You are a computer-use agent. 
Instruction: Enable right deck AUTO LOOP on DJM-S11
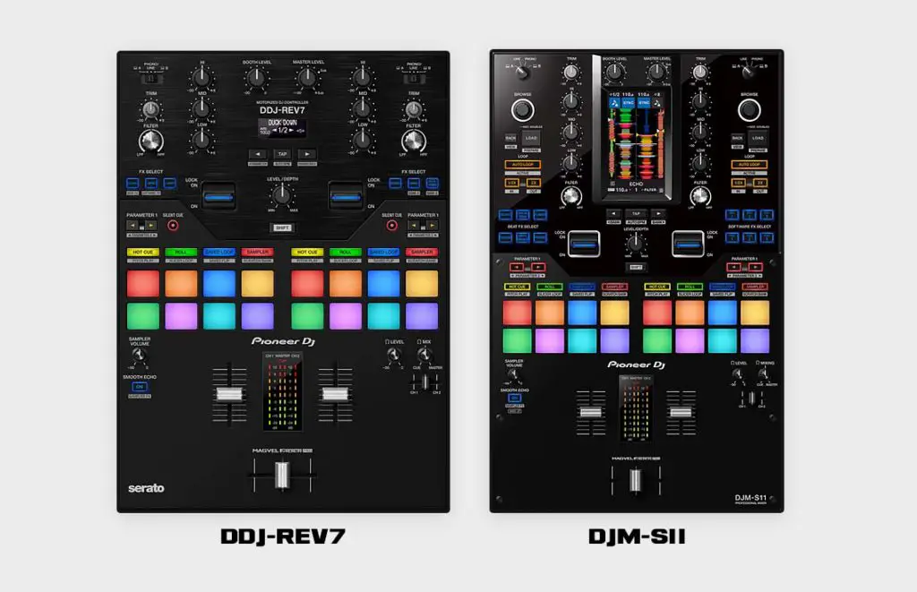(750, 165)
